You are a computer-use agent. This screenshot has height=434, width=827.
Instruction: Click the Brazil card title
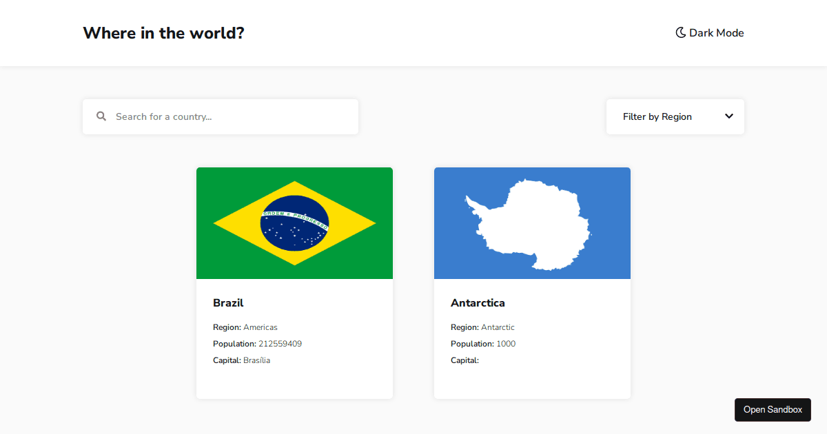[228, 302]
